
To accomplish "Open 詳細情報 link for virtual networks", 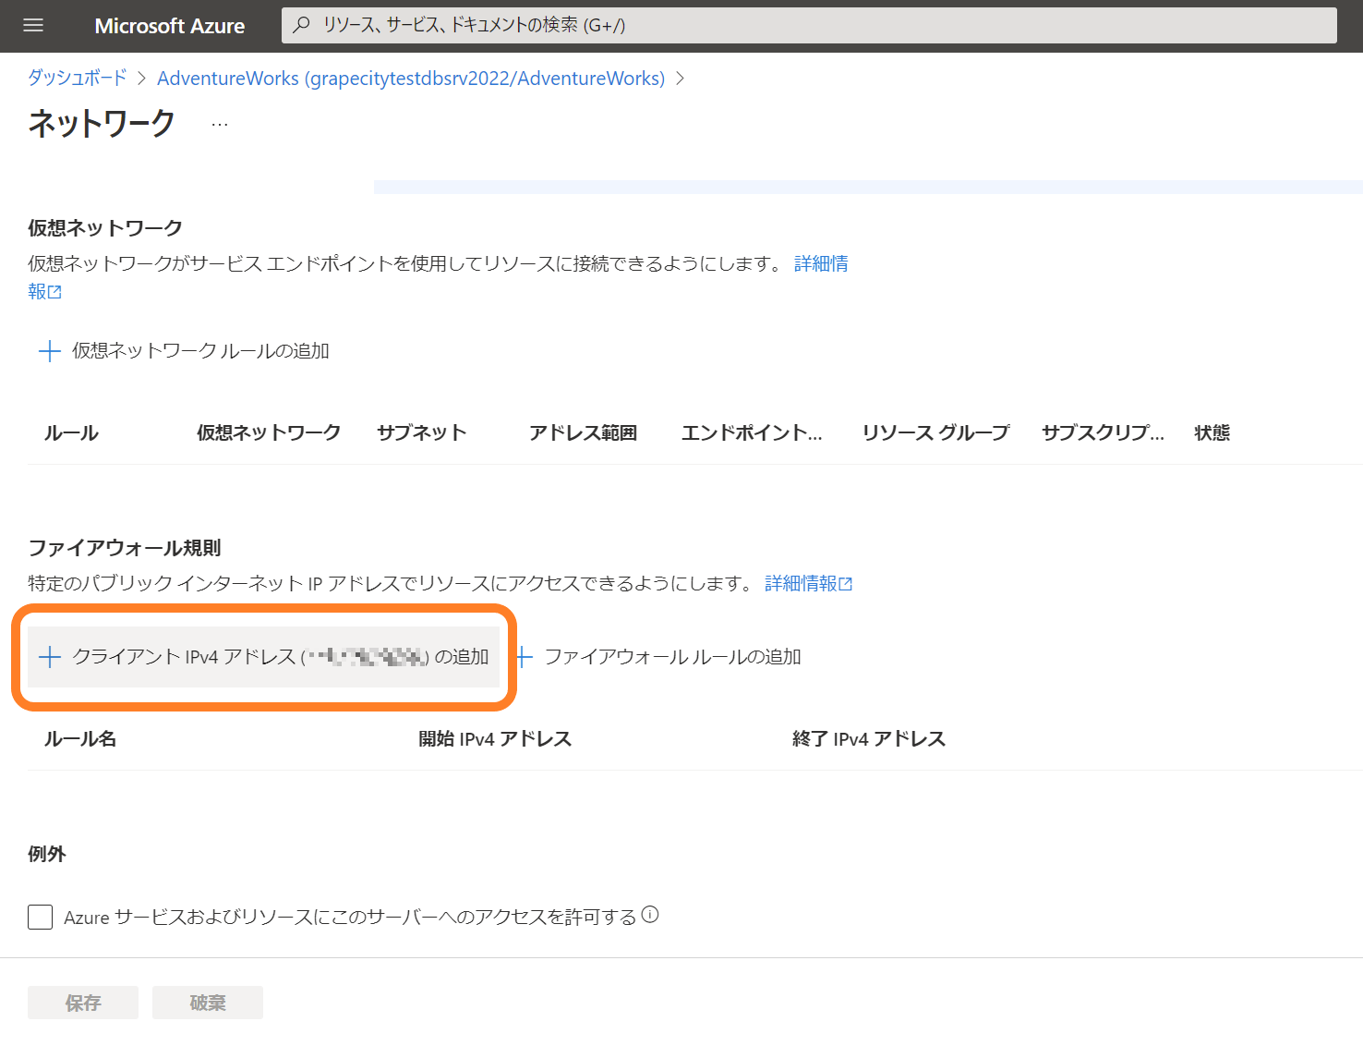I will coord(821,263).
